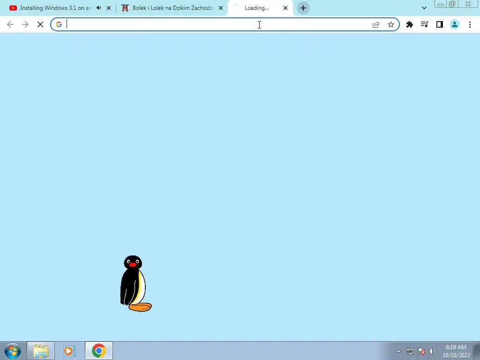
Task: Open the media controls icon
Action: [425, 24]
